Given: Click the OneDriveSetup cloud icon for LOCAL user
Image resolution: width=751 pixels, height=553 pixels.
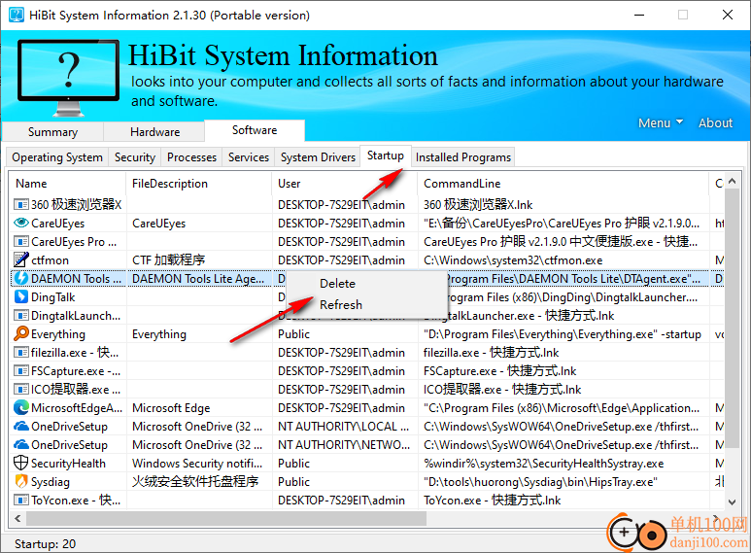Looking at the screenshot, I should click(21, 426).
